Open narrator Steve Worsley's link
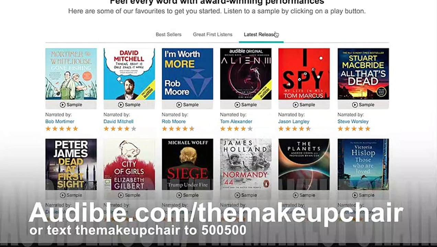Image resolution: width=437 pixels, height=247 pixels. (353, 121)
